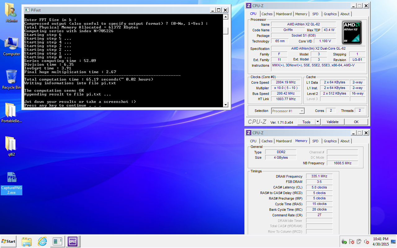Click the PiFast vertical scrollbar thumb
Image resolution: width=397 pixels, height=248 pixels.
tap(225, 30)
